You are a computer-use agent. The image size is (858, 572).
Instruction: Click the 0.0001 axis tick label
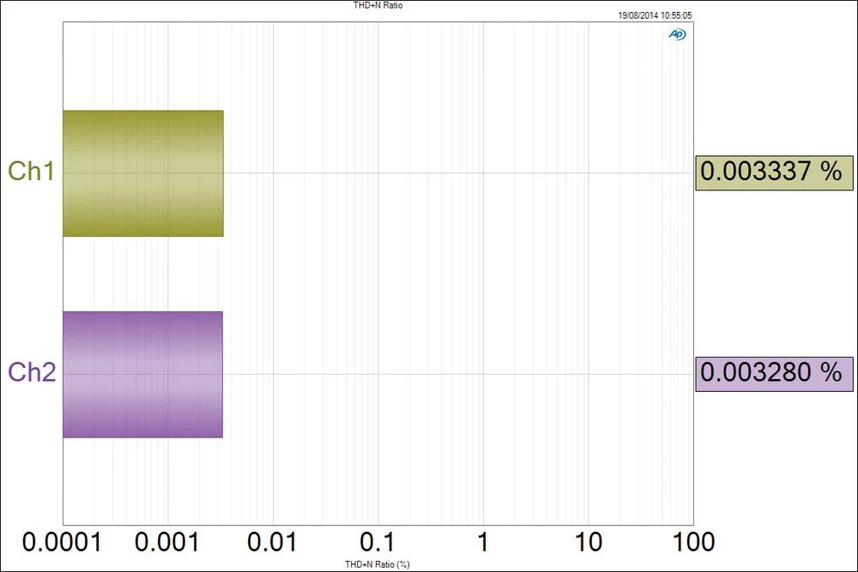[x=62, y=543]
